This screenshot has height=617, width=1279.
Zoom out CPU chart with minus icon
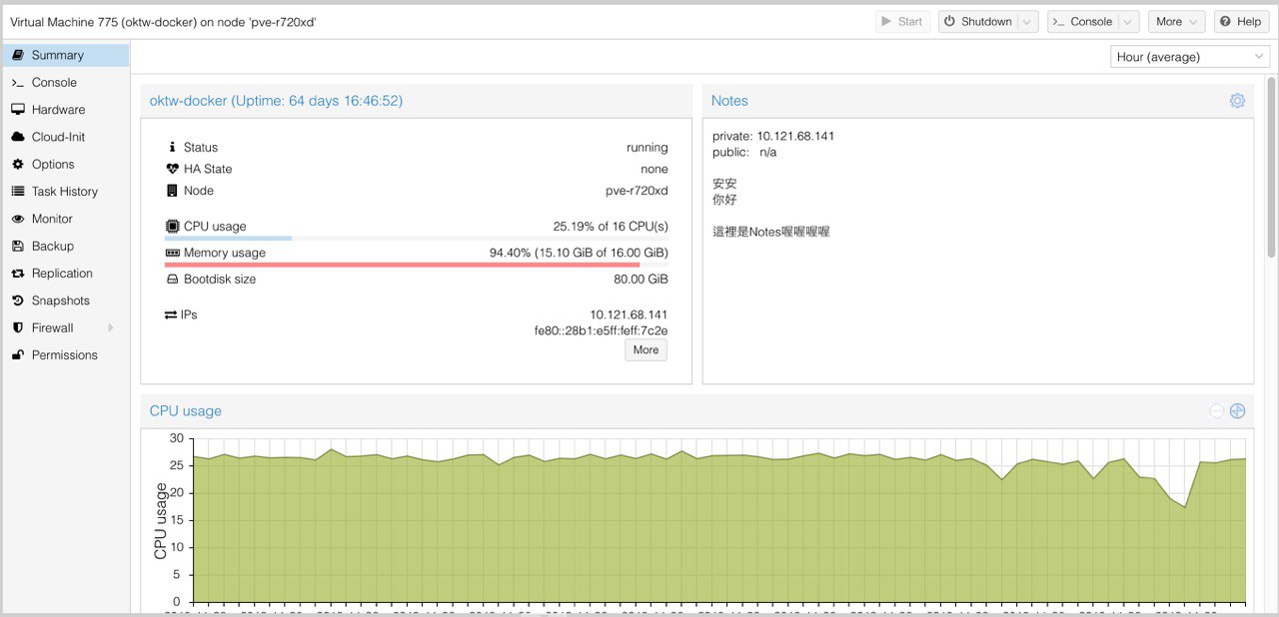point(1216,411)
